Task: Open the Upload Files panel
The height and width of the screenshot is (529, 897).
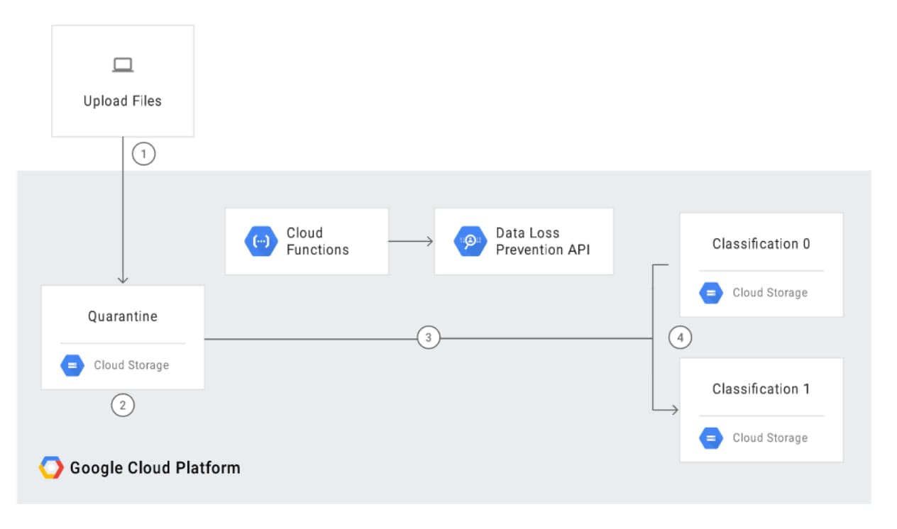Action: point(122,80)
